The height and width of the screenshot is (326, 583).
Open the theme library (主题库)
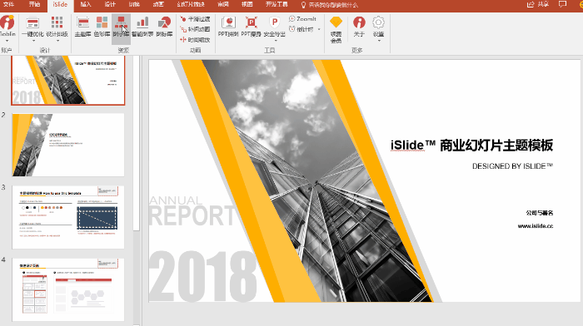83,27
